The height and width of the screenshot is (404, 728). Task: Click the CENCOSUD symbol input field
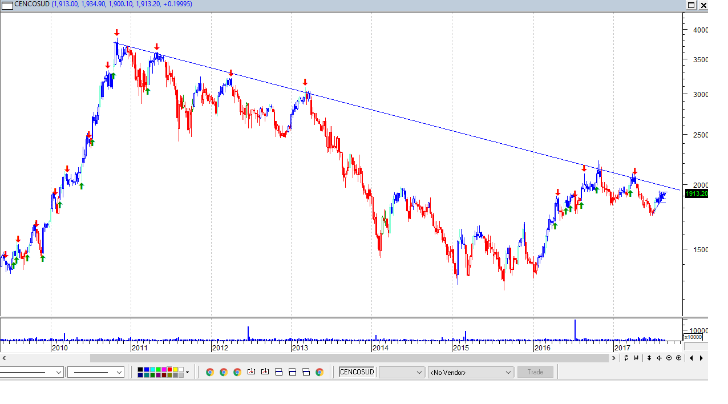[357, 372]
